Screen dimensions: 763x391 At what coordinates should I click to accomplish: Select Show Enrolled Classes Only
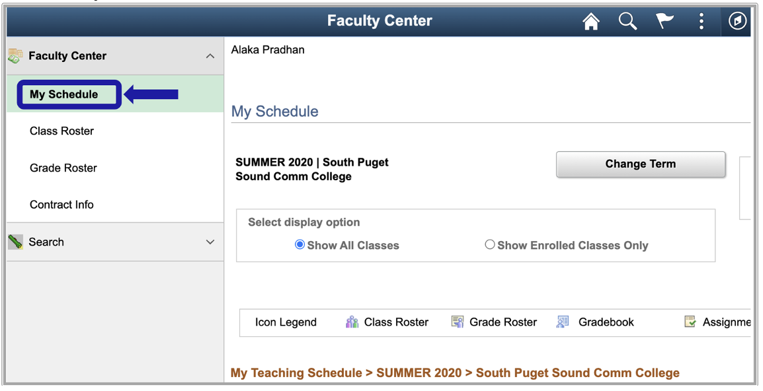pos(490,244)
